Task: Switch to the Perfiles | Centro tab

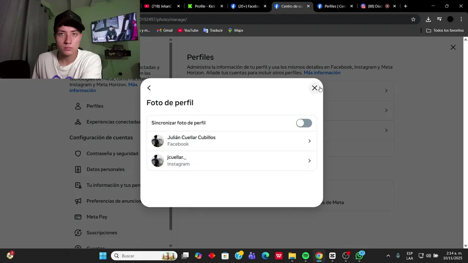Action: pyautogui.click(x=335, y=6)
